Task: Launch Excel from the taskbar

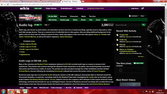Action: tap(25, 92)
